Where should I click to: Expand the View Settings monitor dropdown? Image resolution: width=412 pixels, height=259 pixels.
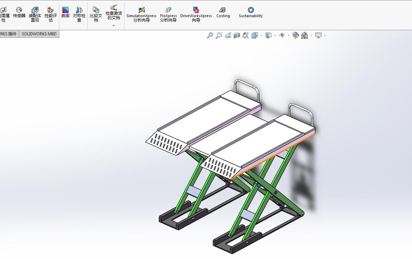pyautogui.click(x=325, y=36)
